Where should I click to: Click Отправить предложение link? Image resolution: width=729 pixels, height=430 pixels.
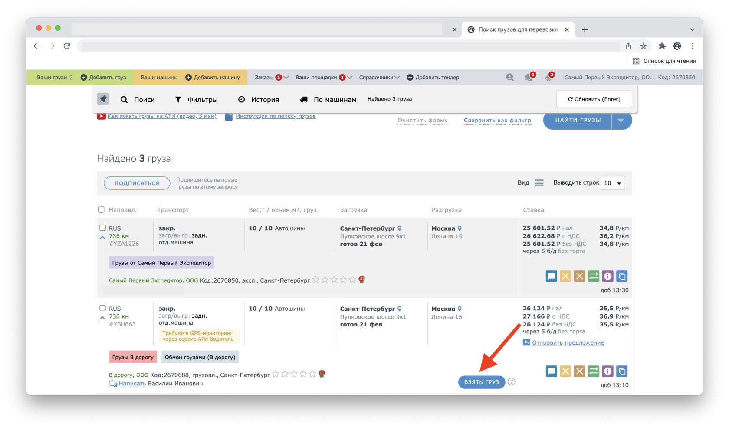(x=568, y=342)
